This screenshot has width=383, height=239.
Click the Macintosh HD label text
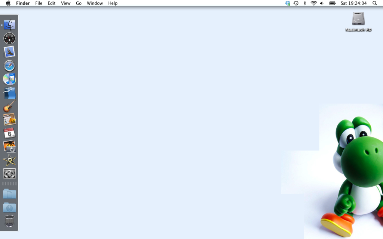coord(358,30)
